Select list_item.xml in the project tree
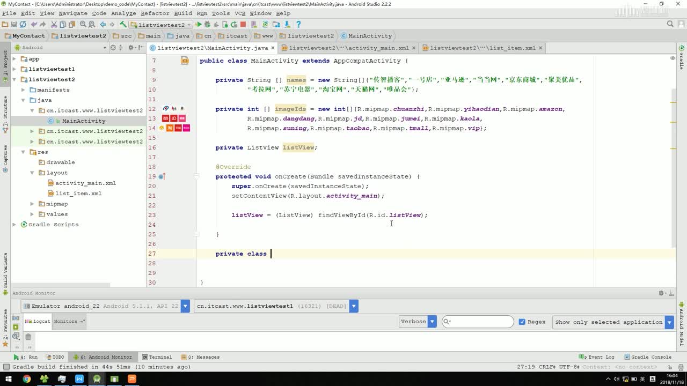 click(x=74, y=194)
